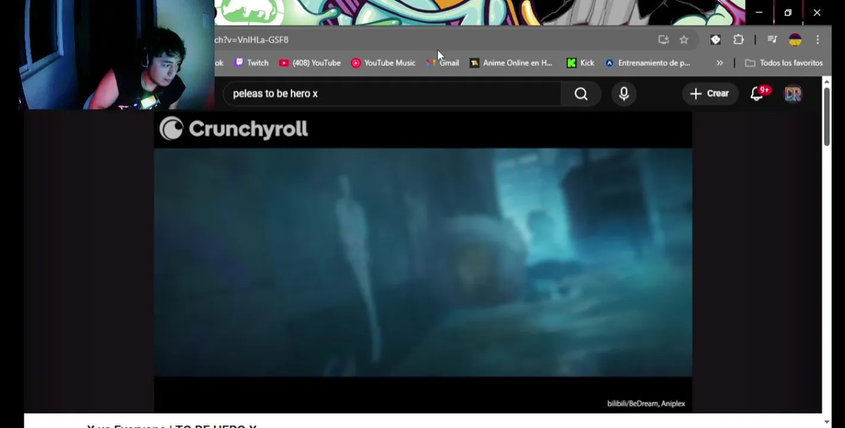Open the dice-shaped browser extension icon

coord(715,40)
